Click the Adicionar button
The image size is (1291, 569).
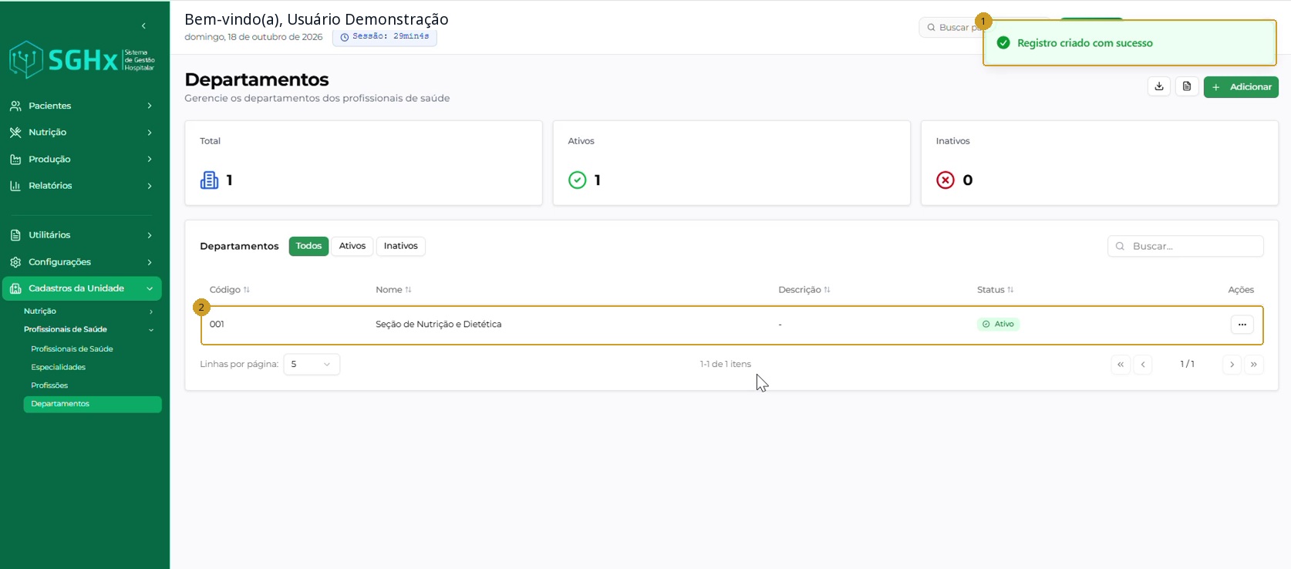[1241, 87]
